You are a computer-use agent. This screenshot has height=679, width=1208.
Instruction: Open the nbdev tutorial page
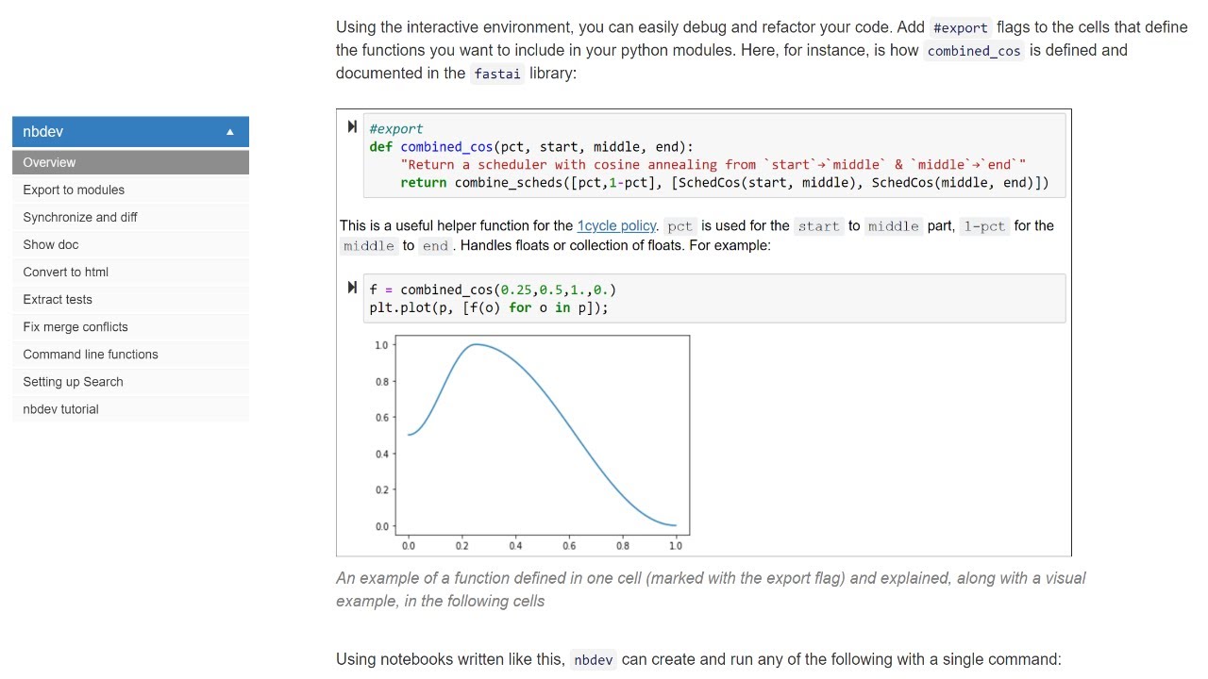60,408
